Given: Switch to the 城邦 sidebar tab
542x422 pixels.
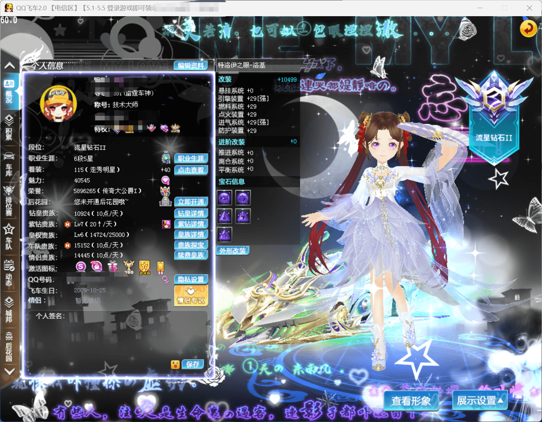Looking at the screenshot, I should 9,310.
